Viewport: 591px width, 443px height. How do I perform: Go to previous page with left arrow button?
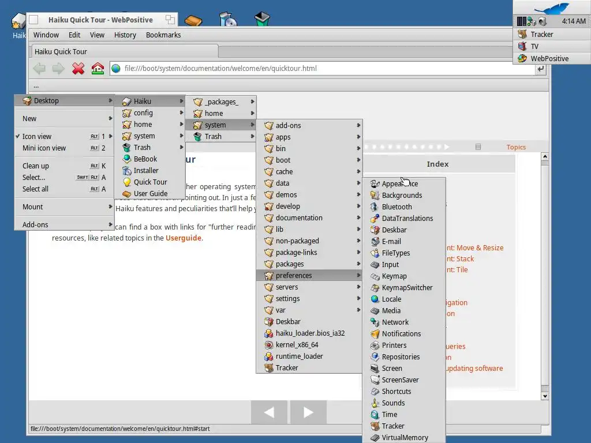(x=269, y=412)
